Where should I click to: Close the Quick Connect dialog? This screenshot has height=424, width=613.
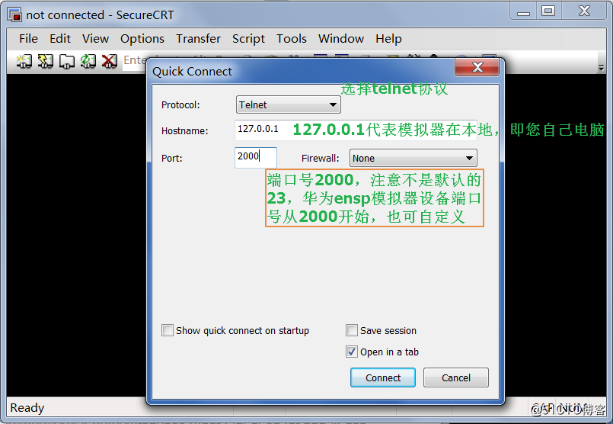pyautogui.click(x=477, y=67)
